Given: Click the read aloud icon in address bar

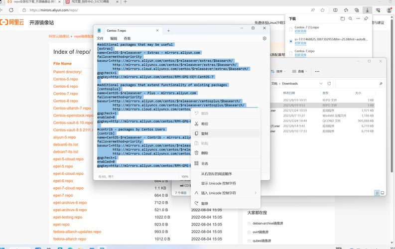Looking at the screenshot, I should [x=313, y=10].
